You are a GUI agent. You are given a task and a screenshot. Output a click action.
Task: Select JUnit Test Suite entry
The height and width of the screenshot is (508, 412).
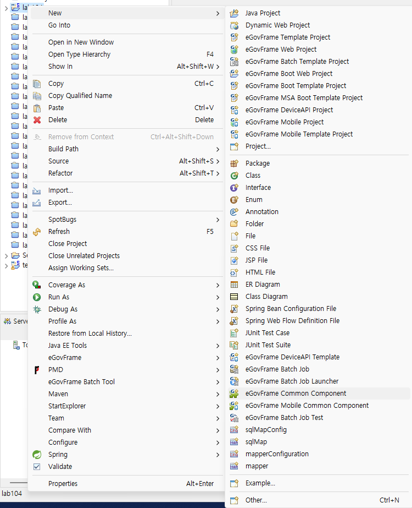[268, 345]
